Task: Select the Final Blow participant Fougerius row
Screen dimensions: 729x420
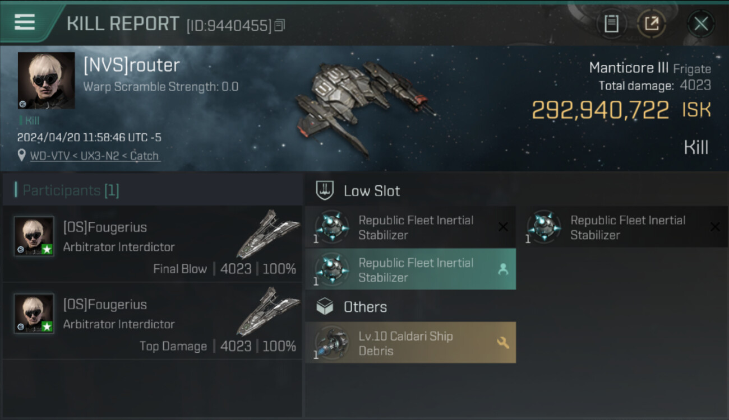Action: pyautogui.click(x=151, y=244)
